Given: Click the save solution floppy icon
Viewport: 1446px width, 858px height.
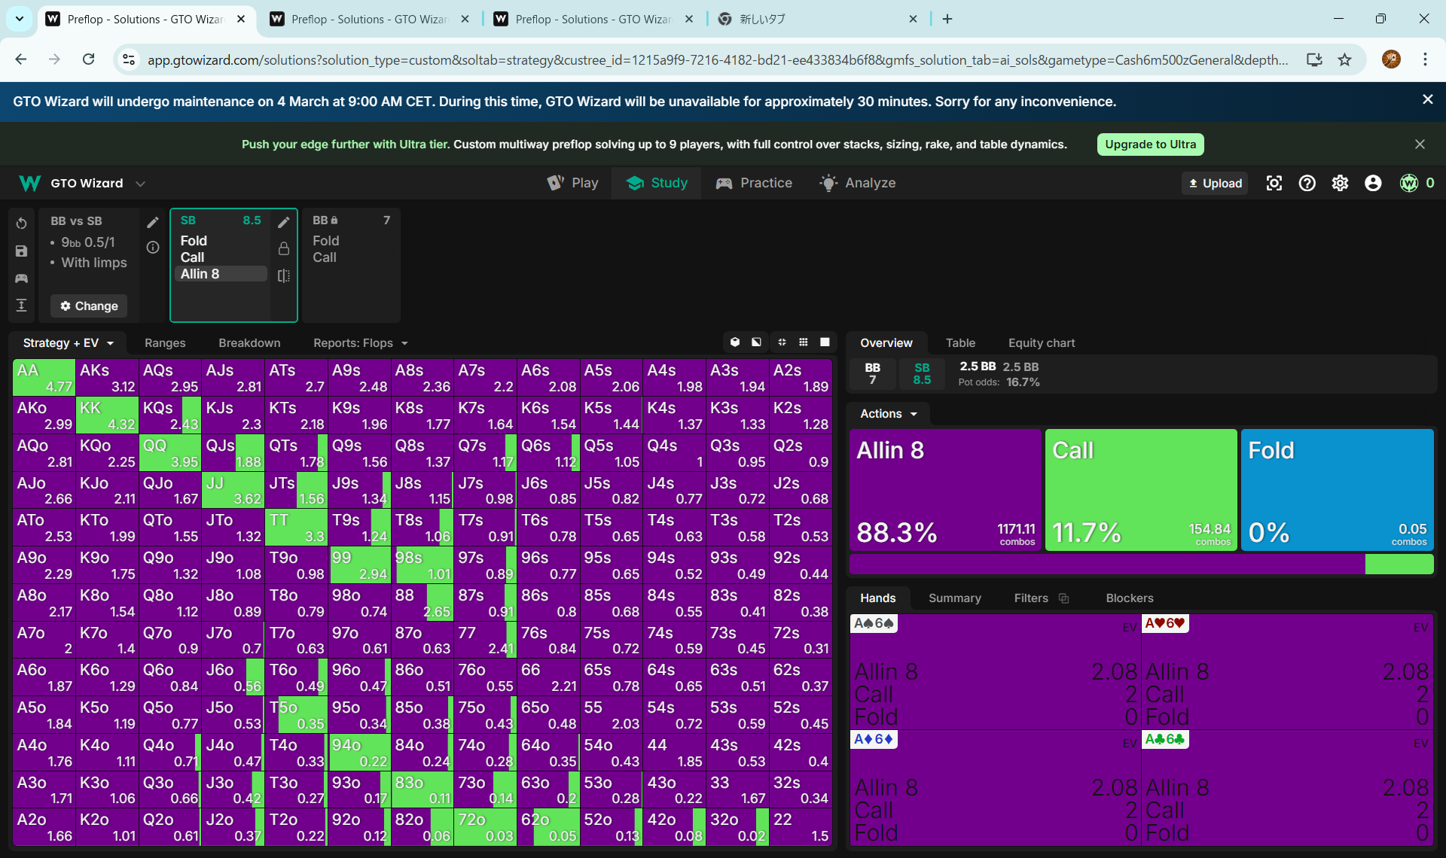Looking at the screenshot, I should [21, 251].
